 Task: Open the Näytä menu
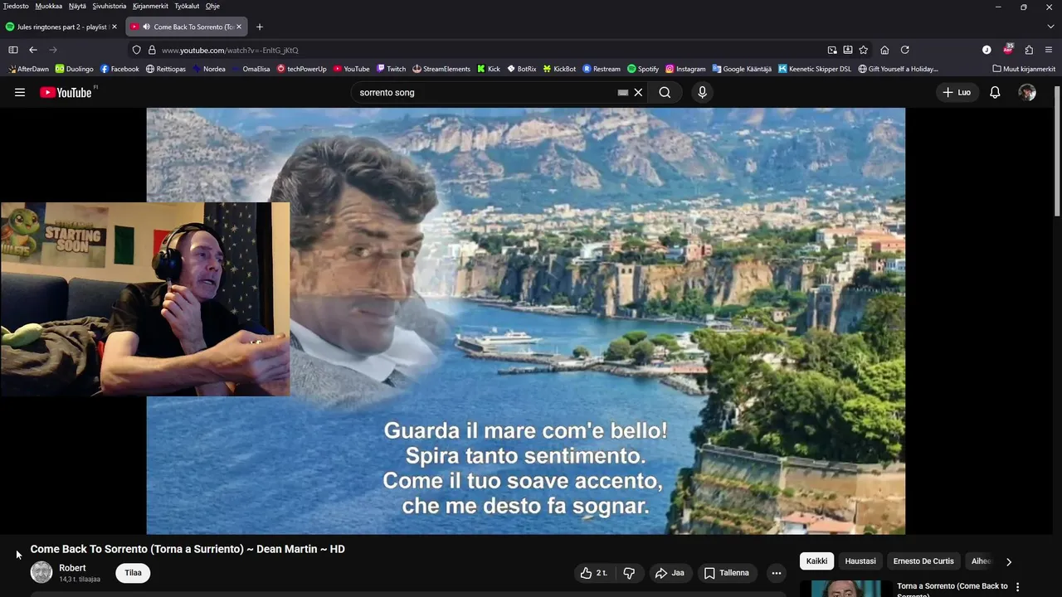77,6
